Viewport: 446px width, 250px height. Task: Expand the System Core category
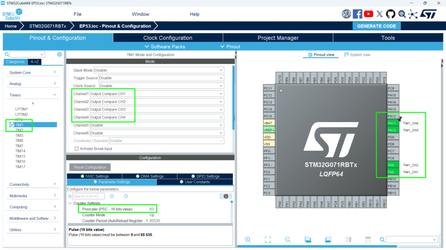(x=33, y=72)
